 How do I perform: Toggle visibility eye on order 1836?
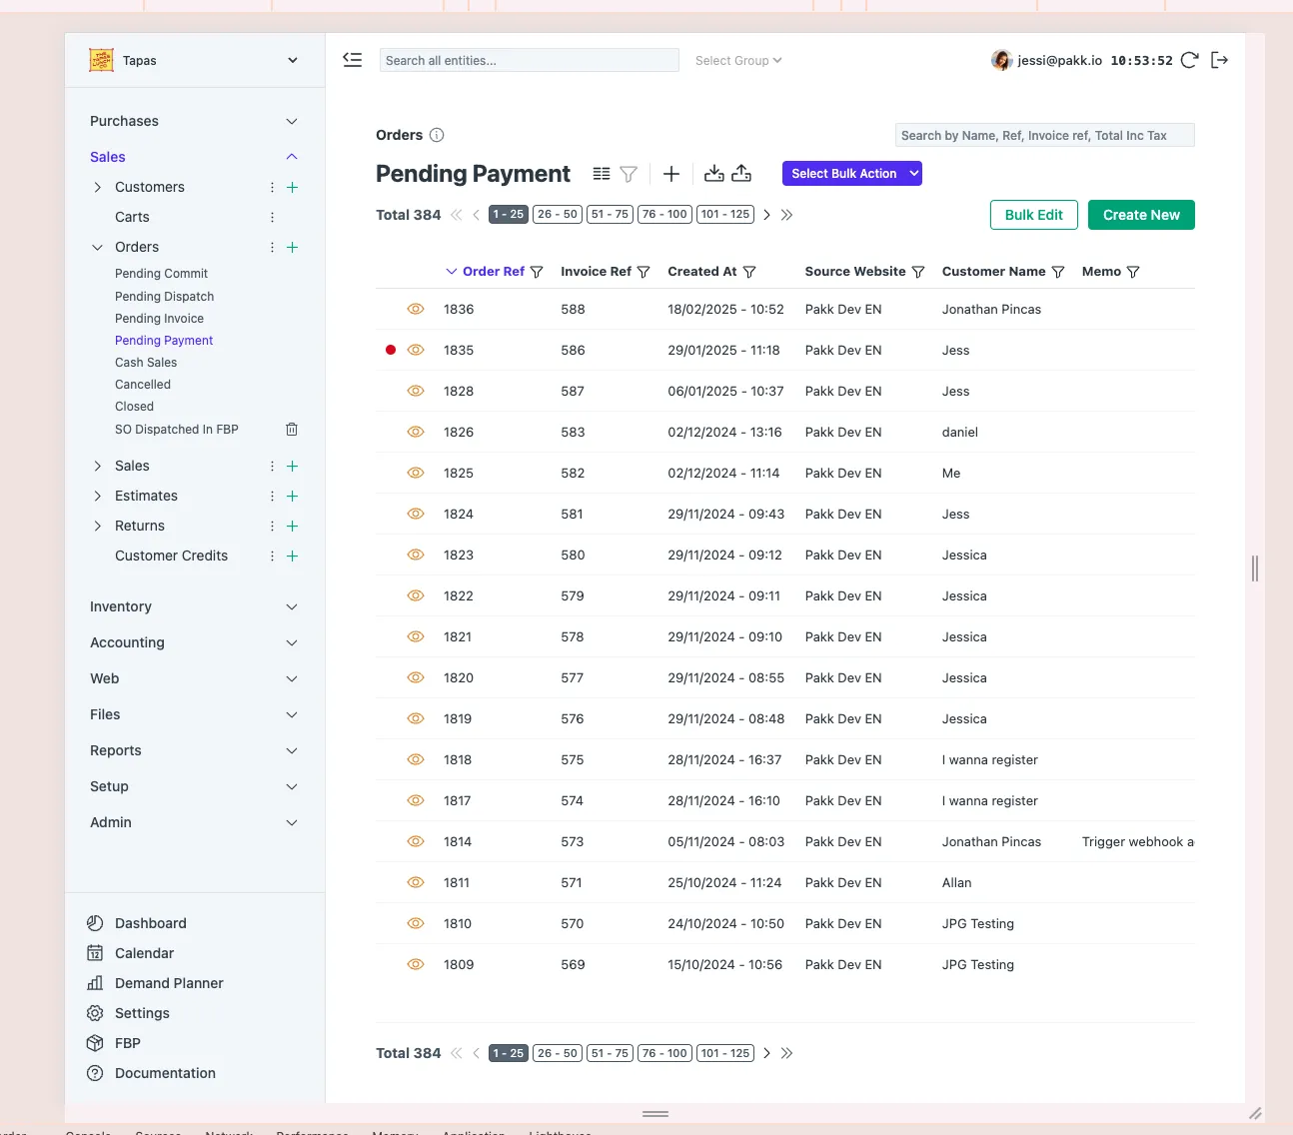tap(415, 309)
